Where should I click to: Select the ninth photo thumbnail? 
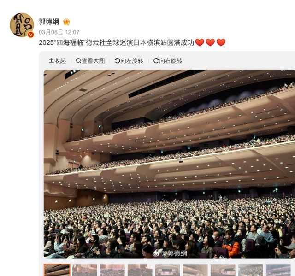pyautogui.click(x=278, y=270)
